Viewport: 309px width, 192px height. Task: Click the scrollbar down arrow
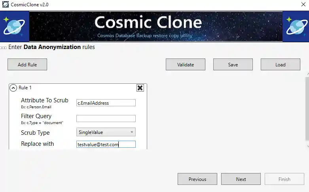point(308,146)
